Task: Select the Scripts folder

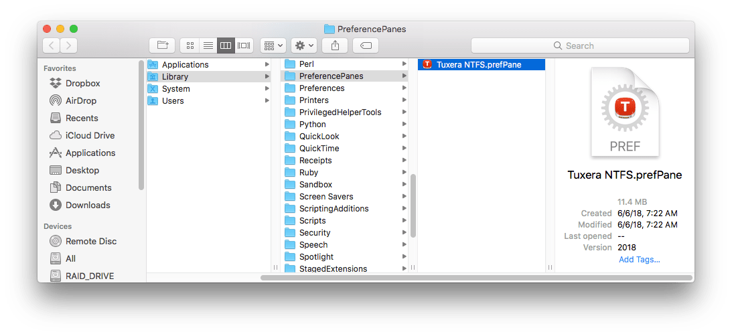Action: point(344,221)
